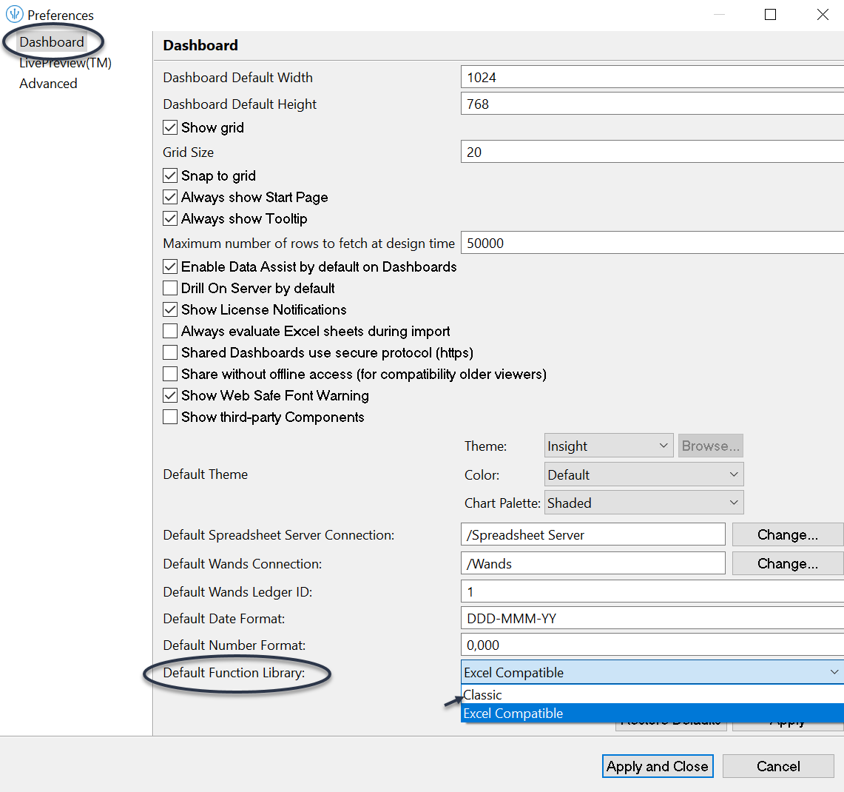Focus the Grid Size input field

[x=652, y=152]
